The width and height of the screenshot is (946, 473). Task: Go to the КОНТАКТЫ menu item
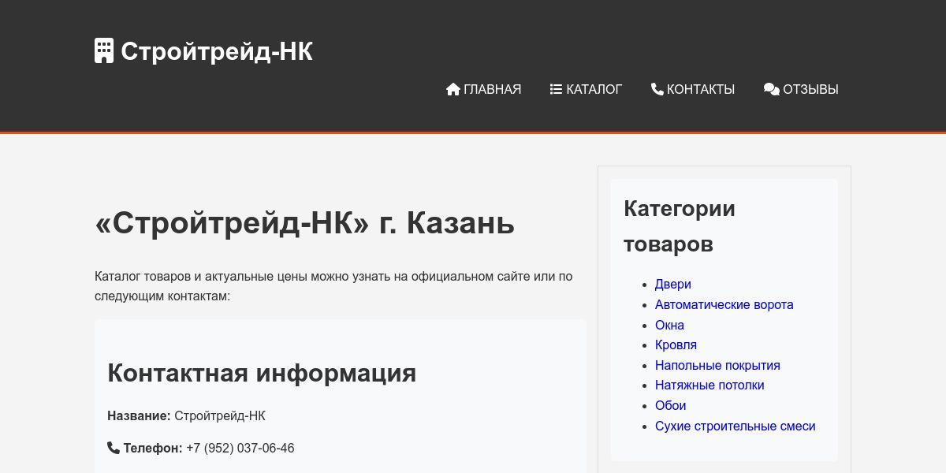tap(693, 89)
